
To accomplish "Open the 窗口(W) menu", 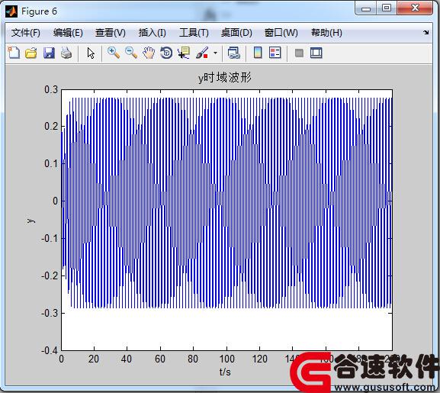I will pos(281,33).
